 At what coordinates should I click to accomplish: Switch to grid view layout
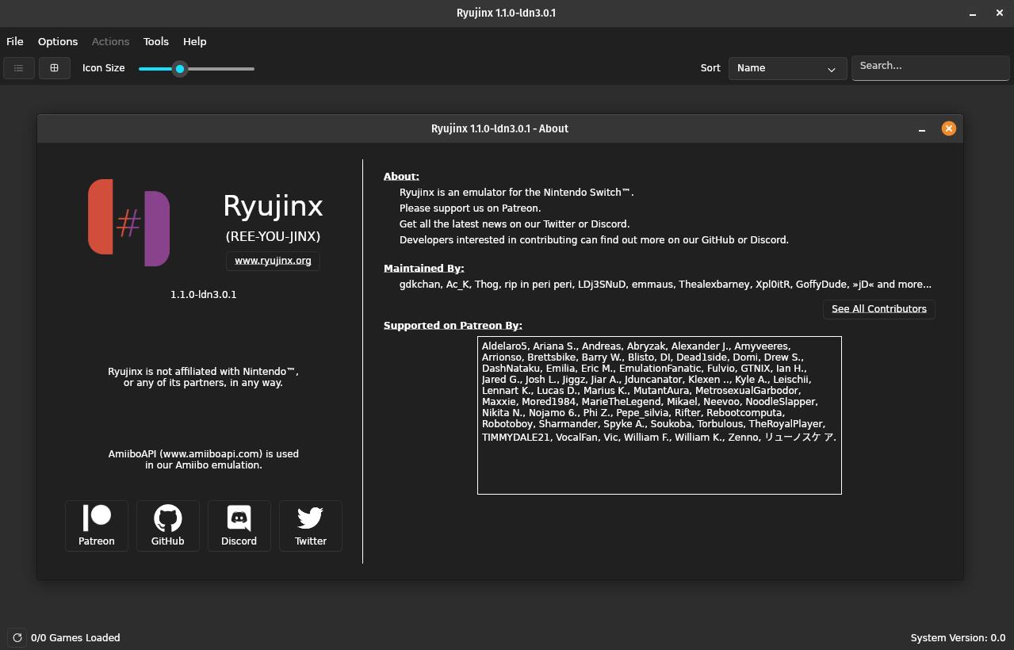click(x=54, y=68)
